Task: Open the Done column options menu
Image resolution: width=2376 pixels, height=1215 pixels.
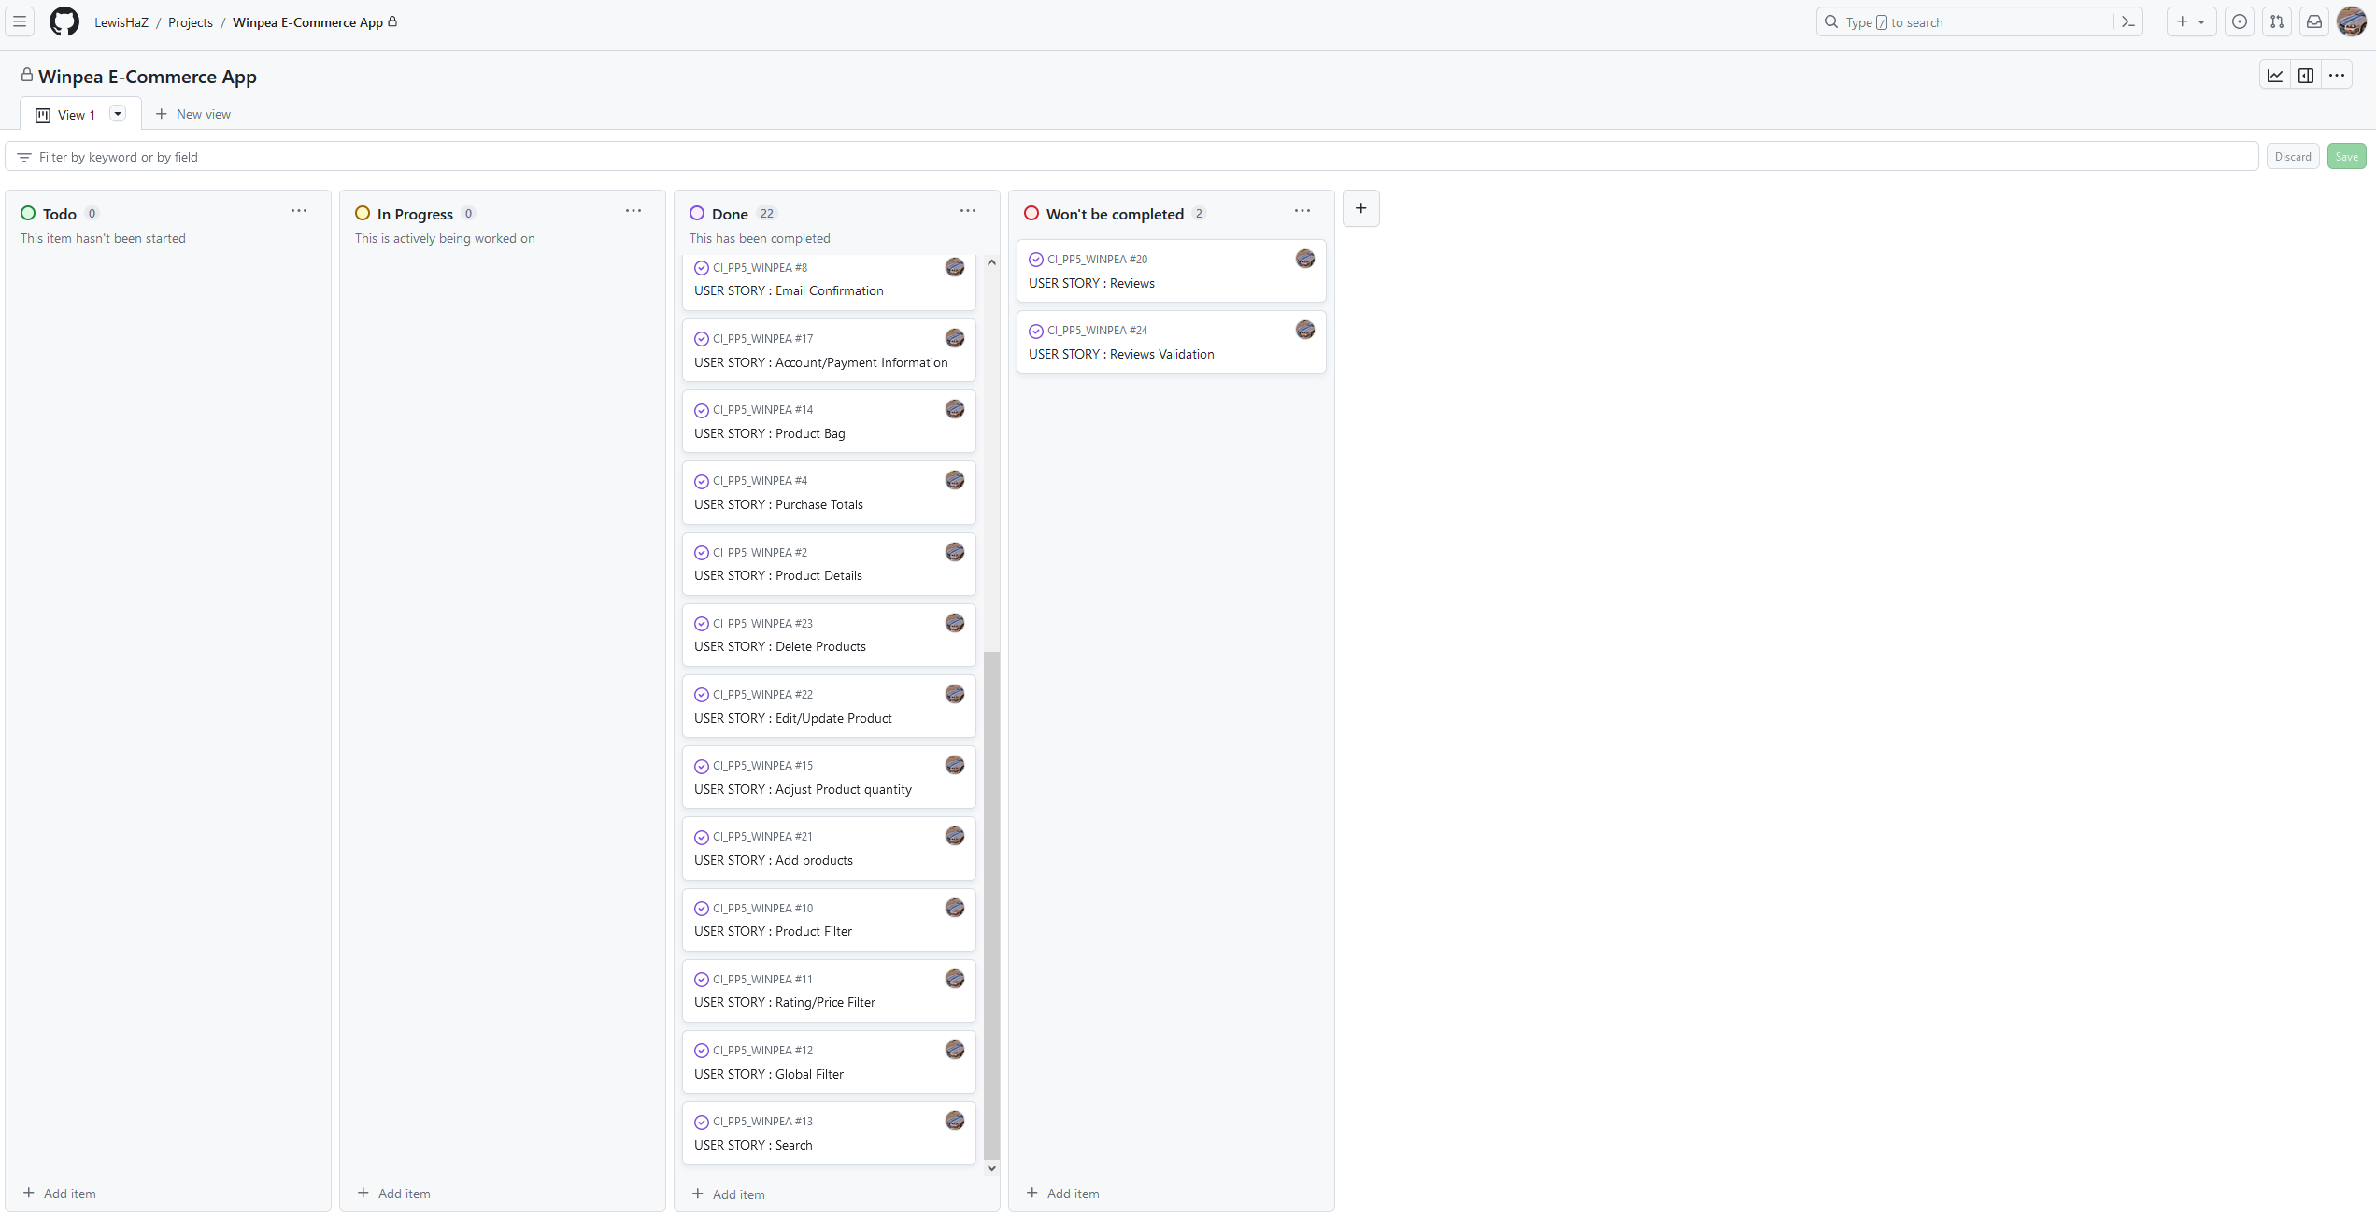Action: pyautogui.click(x=968, y=211)
